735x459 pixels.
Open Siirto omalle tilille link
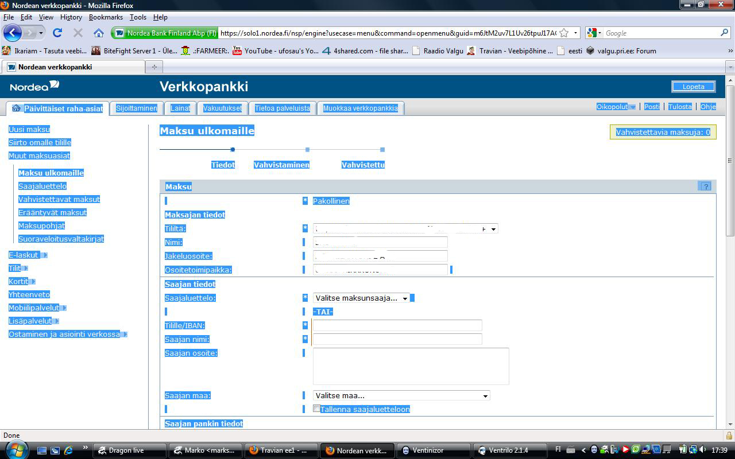click(40, 142)
